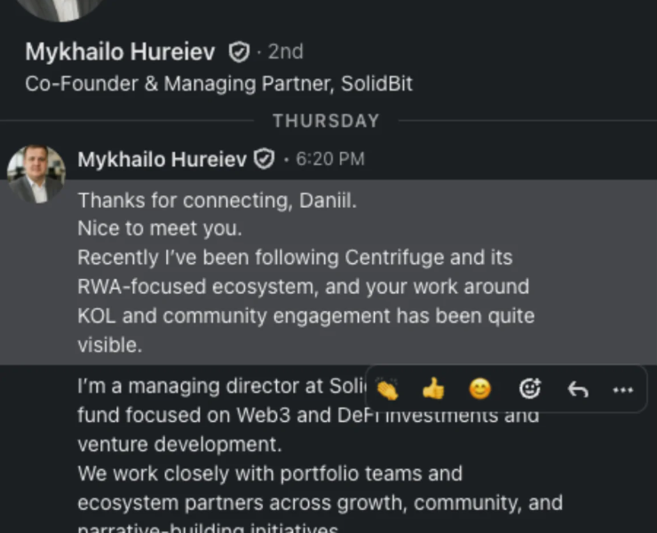The width and height of the screenshot is (657, 533).
Task: Click the "KOL and community engagement" message line
Action: click(x=305, y=316)
